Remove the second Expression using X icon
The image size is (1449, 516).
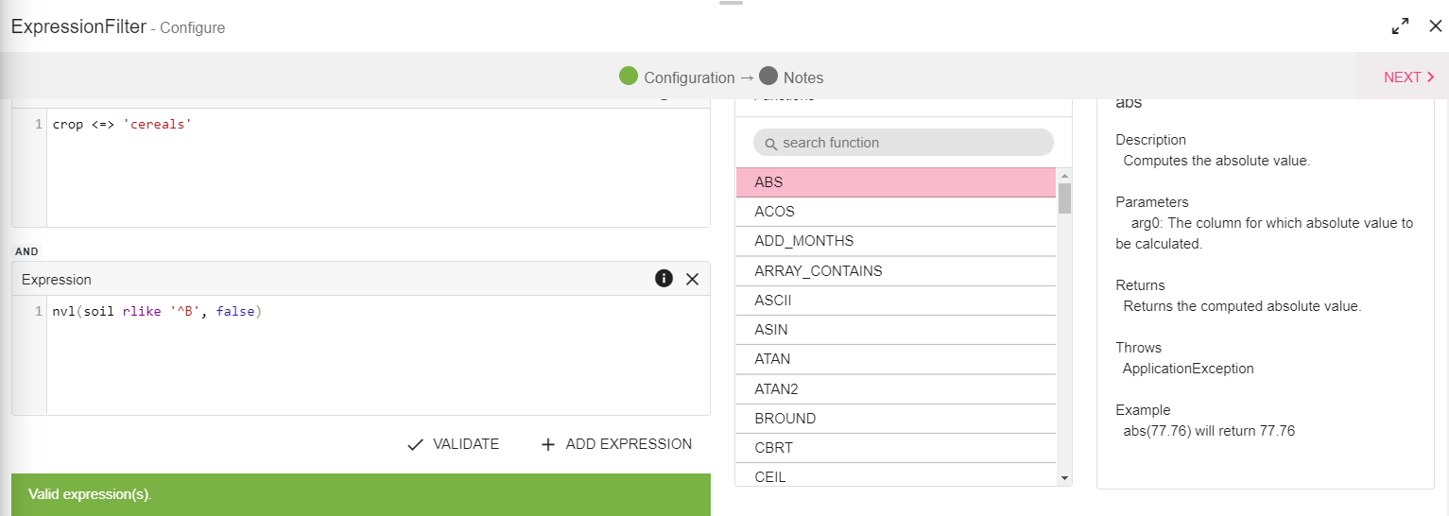pos(692,279)
